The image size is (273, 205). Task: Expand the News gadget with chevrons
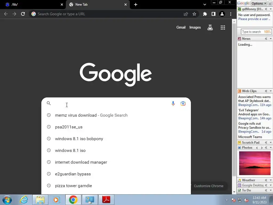[266, 39]
